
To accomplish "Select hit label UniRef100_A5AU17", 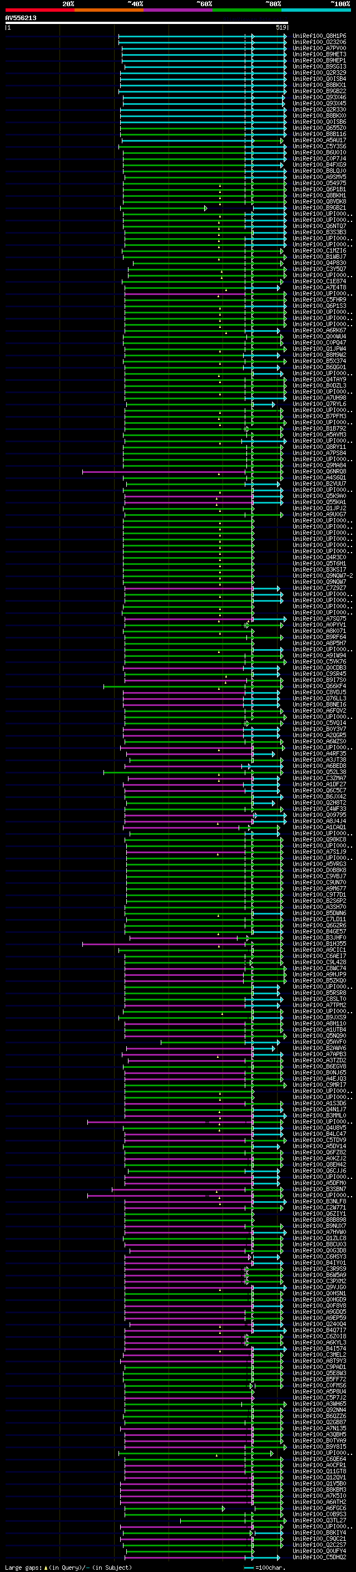I will pos(319,140).
